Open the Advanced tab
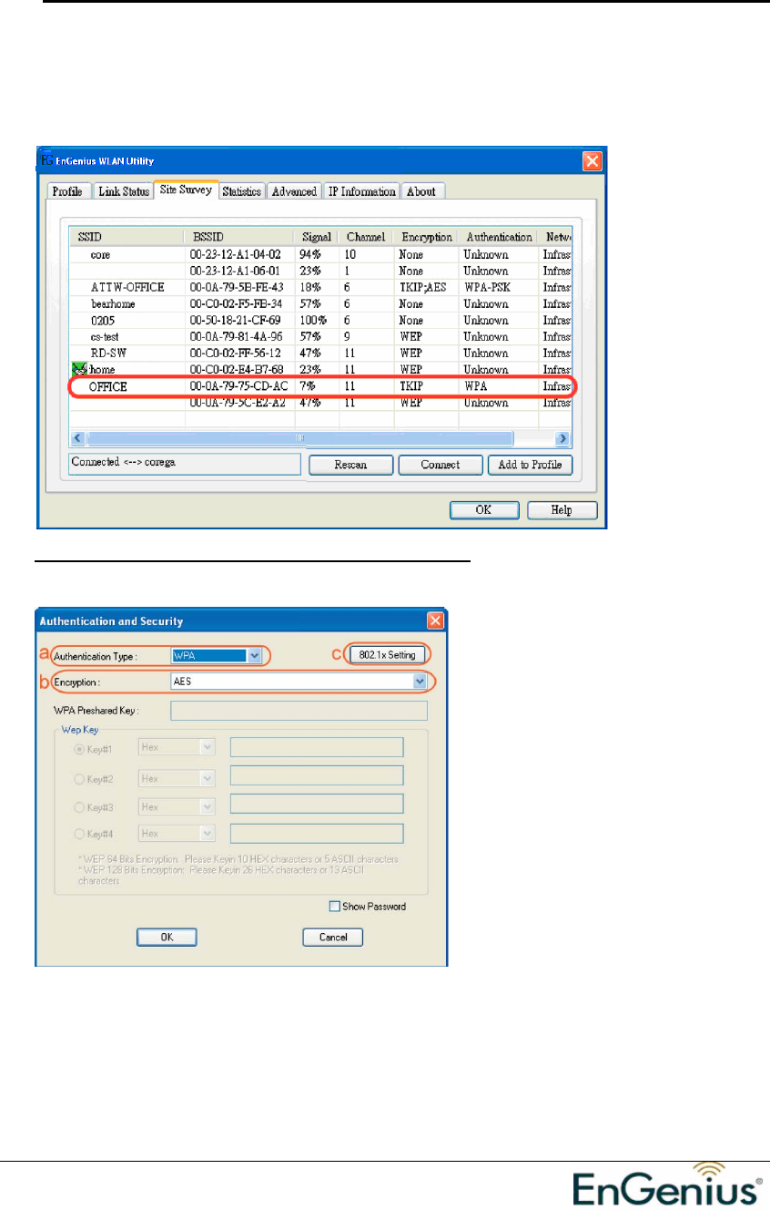The width and height of the screenshot is (770, 1210). click(x=294, y=191)
